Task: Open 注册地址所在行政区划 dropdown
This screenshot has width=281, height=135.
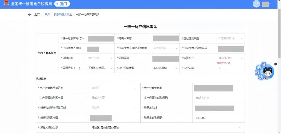Action: [114, 108]
